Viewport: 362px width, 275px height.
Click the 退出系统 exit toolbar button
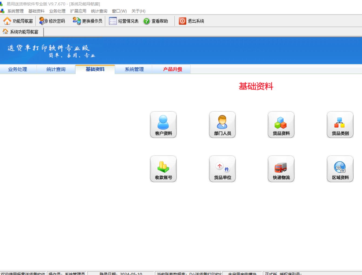pyautogui.click(x=191, y=21)
